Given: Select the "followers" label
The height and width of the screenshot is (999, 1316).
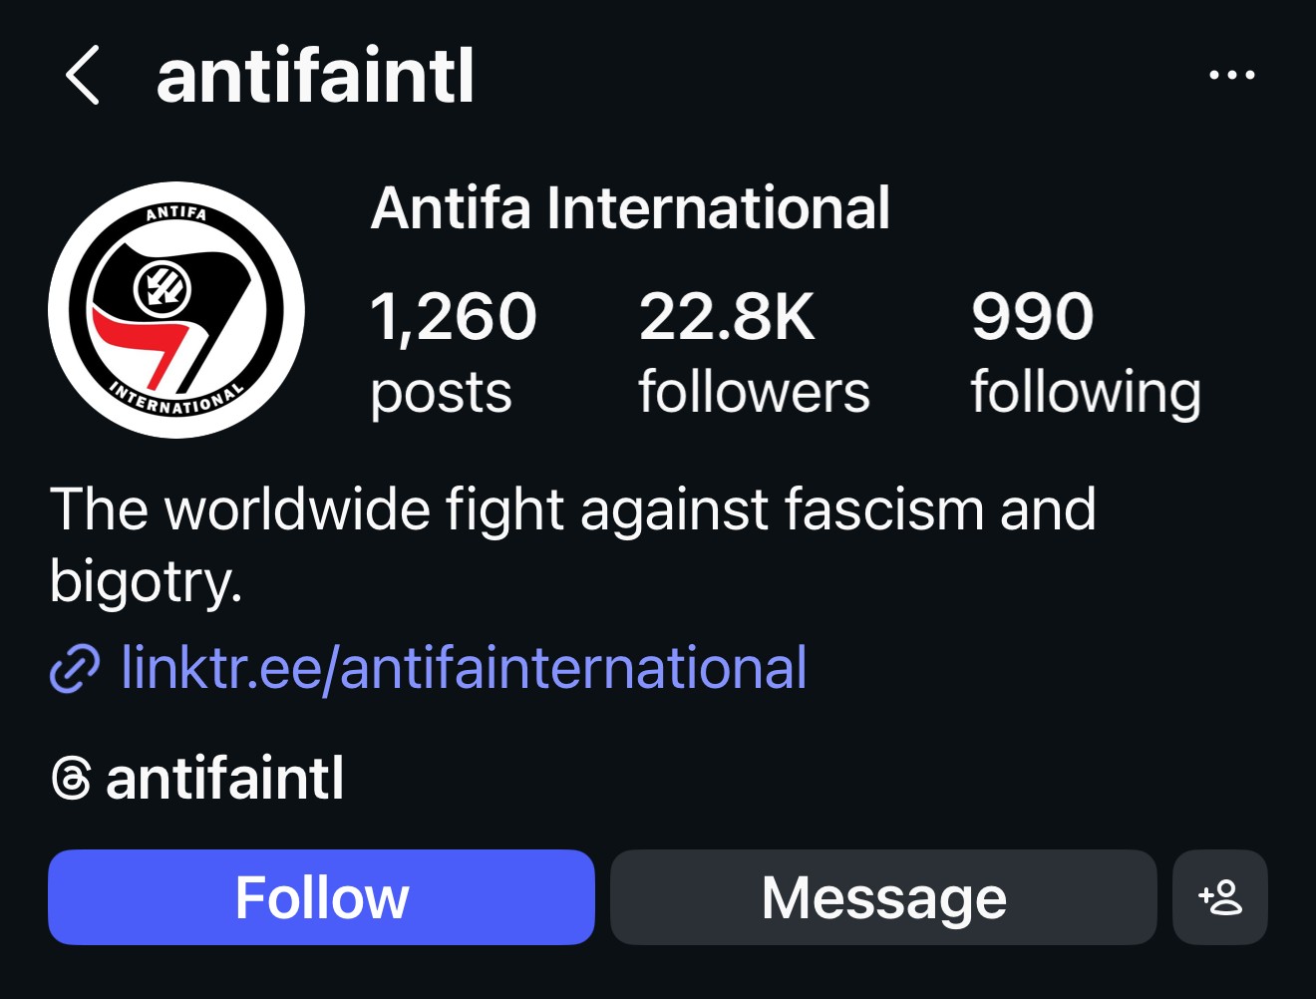Looking at the screenshot, I should (754, 392).
